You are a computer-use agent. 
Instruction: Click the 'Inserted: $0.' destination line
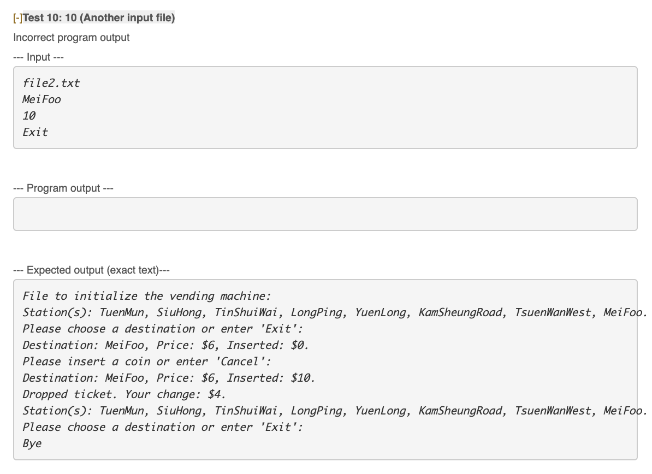click(x=165, y=345)
